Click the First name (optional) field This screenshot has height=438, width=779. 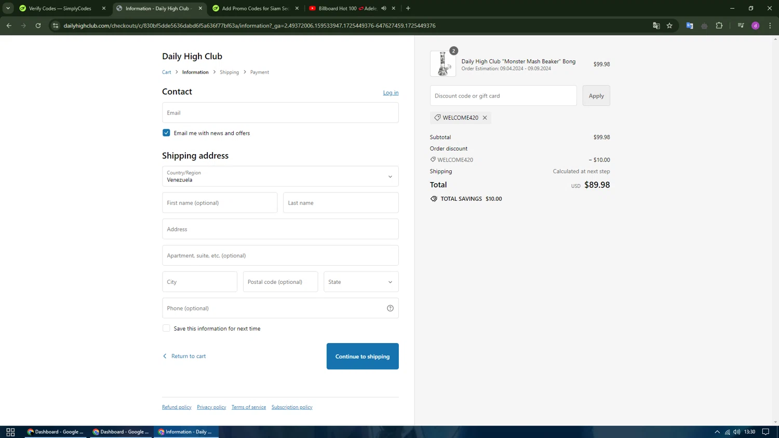(220, 203)
